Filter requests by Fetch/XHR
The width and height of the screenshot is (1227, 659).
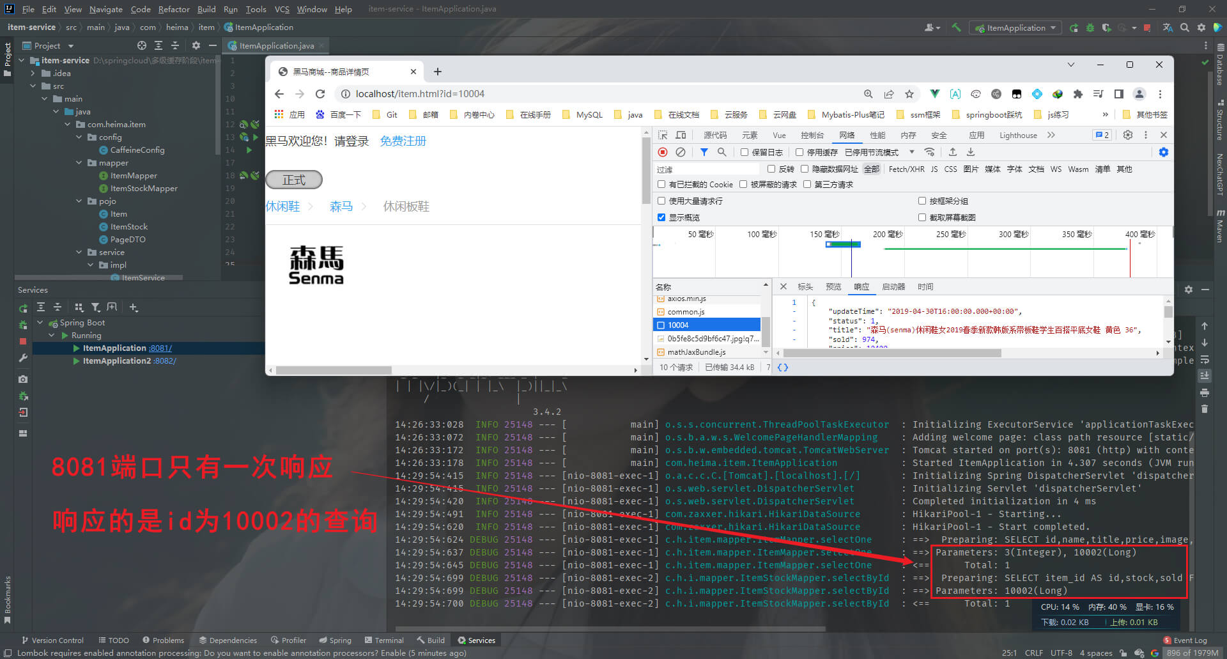(x=906, y=169)
